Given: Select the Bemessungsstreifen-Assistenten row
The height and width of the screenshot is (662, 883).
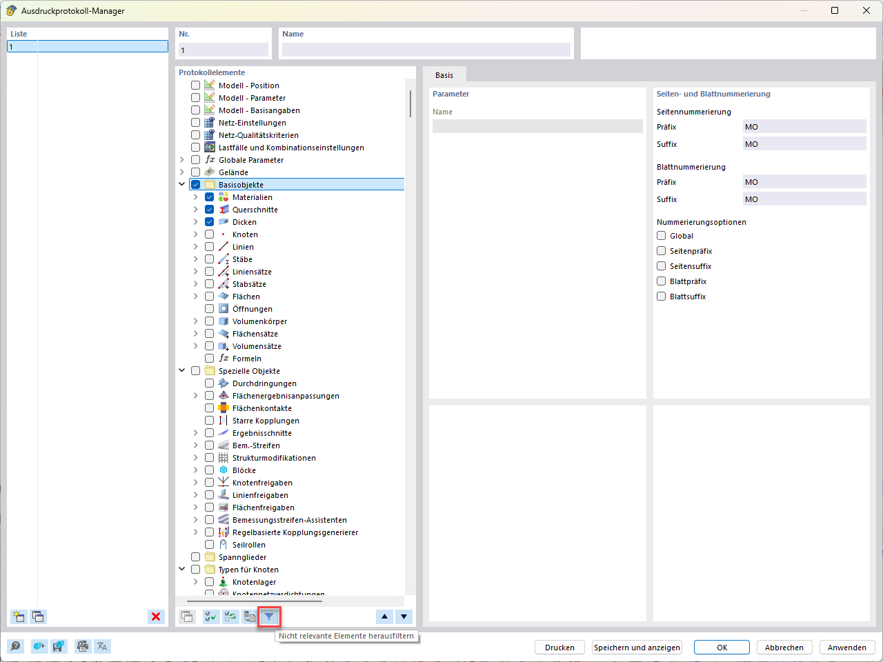Looking at the screenshot, I should (x=290, y=520).
